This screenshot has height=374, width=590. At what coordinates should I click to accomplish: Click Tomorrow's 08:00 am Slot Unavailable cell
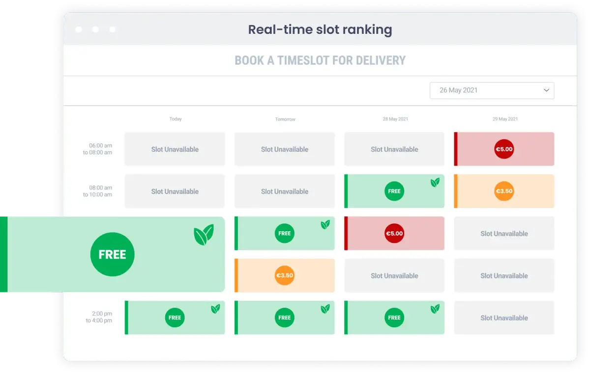pyautogui.click(x=285, y=191)
